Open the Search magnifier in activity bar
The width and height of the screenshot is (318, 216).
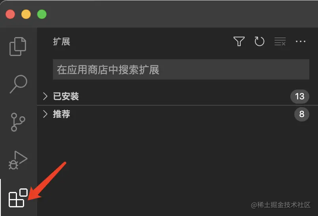[19, 84]
